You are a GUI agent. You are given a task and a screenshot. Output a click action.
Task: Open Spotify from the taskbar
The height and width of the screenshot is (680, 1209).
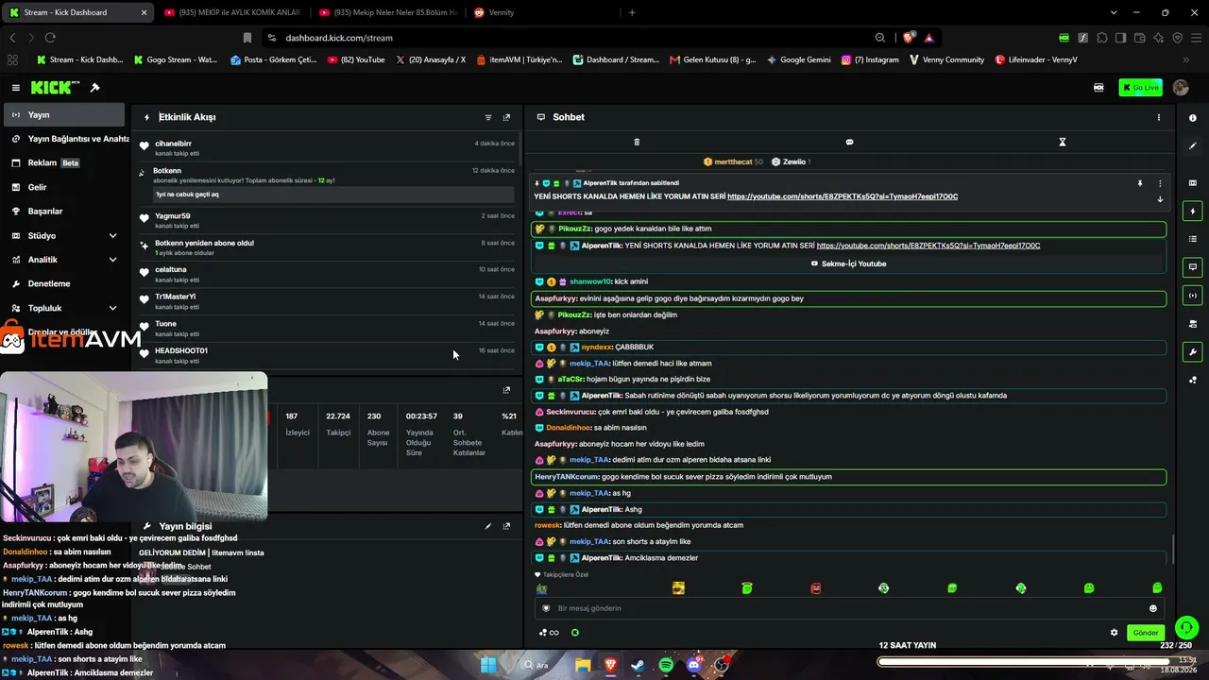tap(666, 665)
